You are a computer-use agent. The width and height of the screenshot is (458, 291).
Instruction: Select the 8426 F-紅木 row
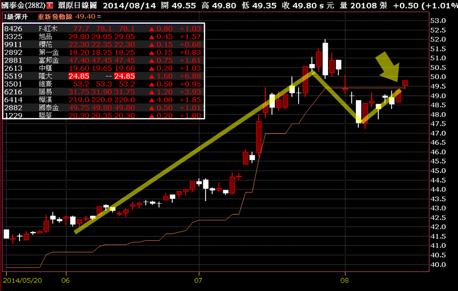point(104,29)
